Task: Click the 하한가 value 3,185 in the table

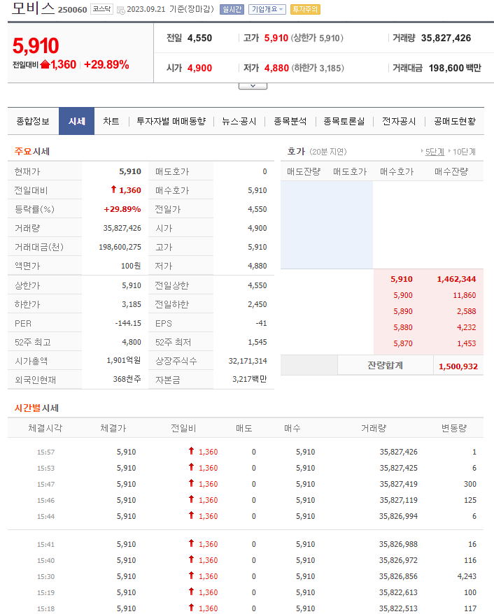Action: 132,305
